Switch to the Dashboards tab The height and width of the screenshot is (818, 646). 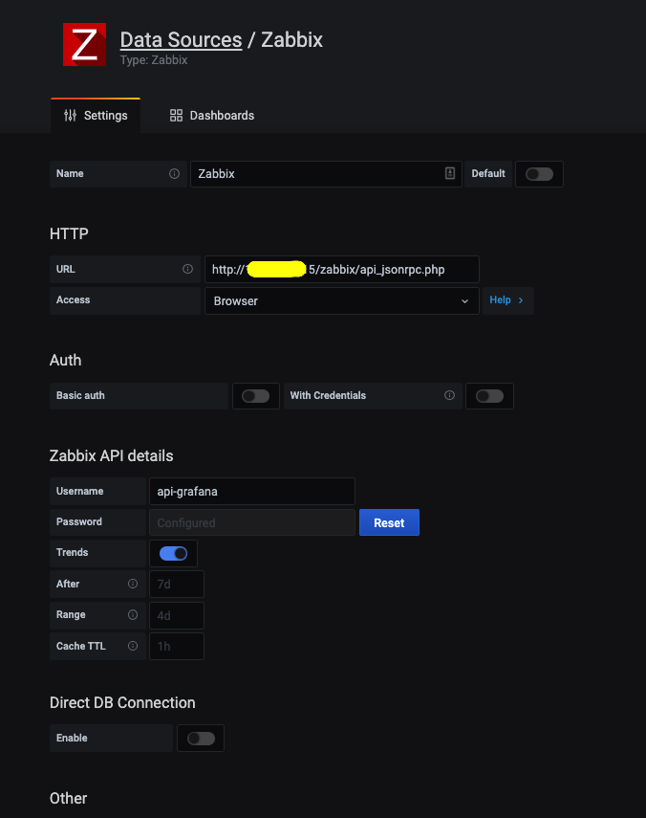pos(212,116)
